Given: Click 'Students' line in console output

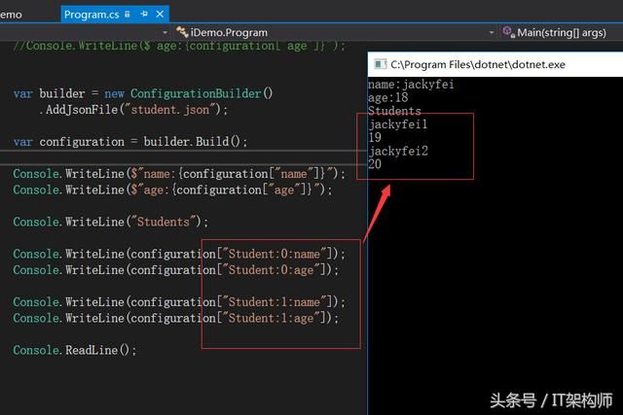Looking at the screenshot, I should tap(394, 111).
